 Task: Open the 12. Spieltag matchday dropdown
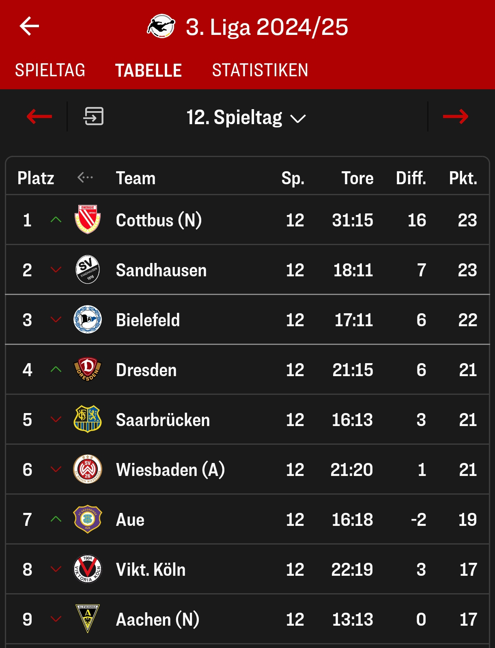[x=246, y=118]
